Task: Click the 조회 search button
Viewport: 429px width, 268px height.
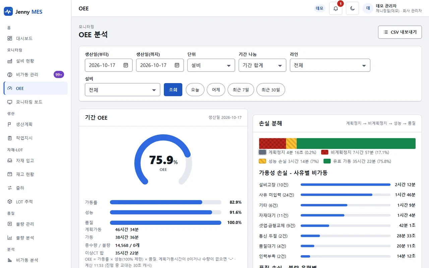Action: pyautogui.click(x=173, y=90)
